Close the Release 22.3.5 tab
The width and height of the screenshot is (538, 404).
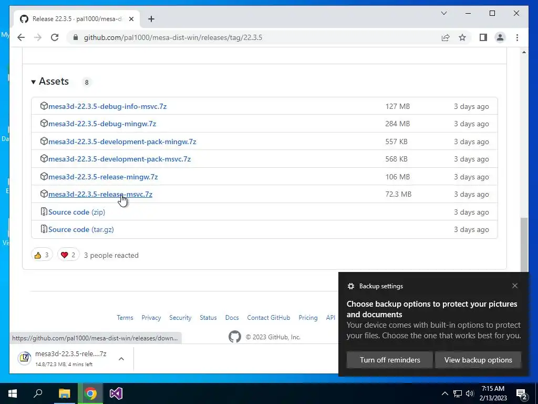131,19
